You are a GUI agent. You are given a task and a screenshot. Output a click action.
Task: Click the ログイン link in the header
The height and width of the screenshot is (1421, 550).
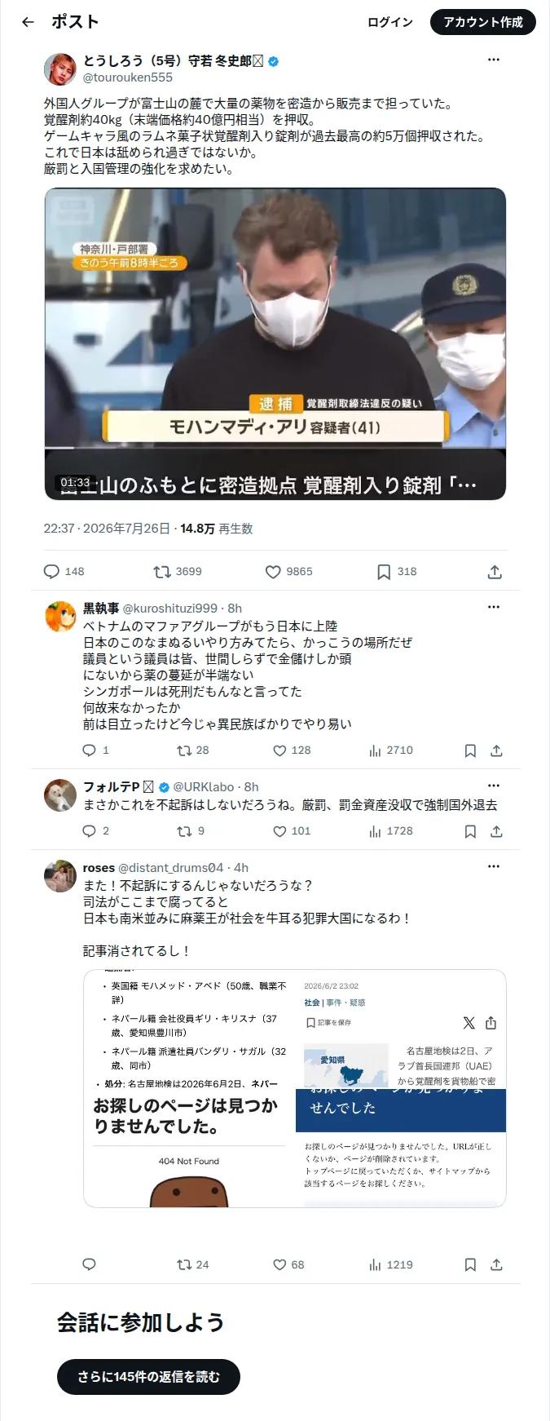tap(390, 22)
